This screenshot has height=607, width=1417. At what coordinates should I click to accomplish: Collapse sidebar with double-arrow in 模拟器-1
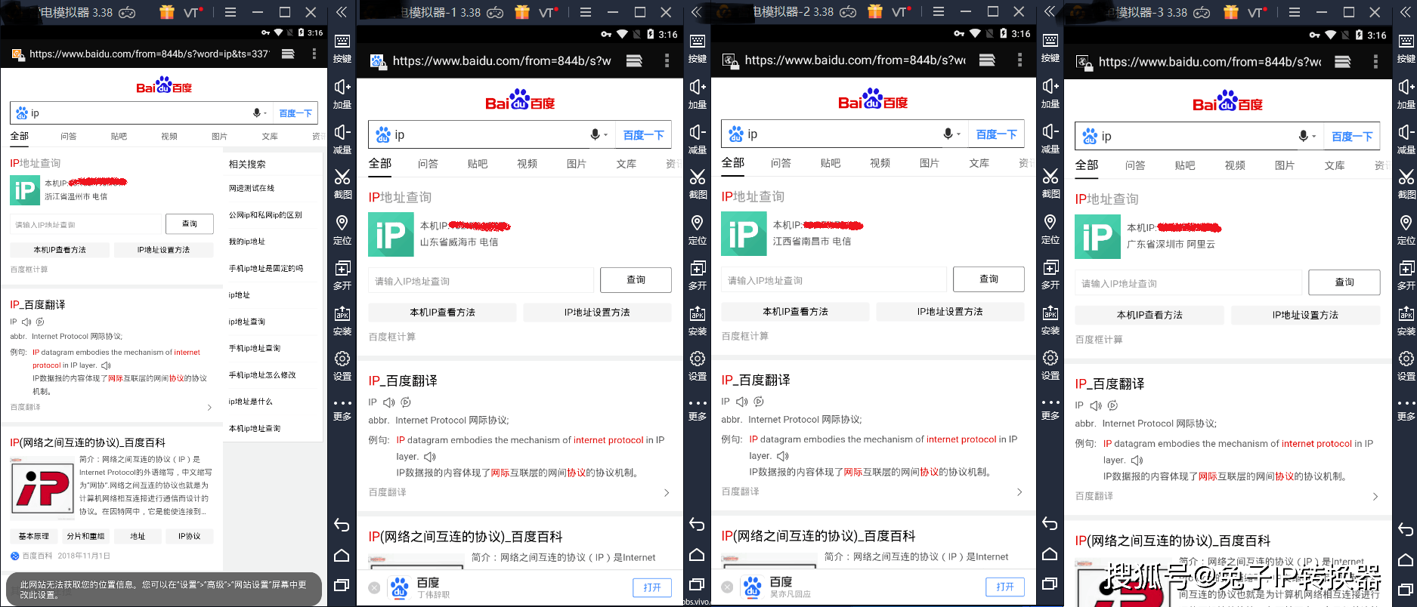(697, 12)
